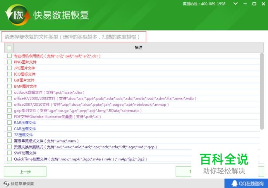Select the outlook数据文件 row text
The height and width of the screenshot is (188, 268).
tap(49, 92)
